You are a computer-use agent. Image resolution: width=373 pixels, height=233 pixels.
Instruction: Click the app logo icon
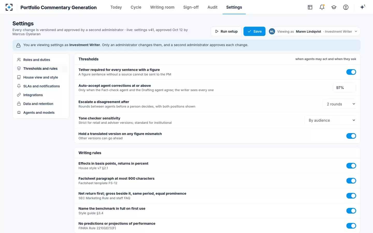click(x=9, y=7)
